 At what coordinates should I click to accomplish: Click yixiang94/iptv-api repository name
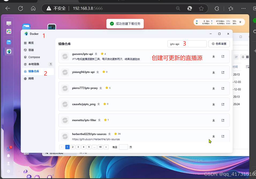click(83, 72)
